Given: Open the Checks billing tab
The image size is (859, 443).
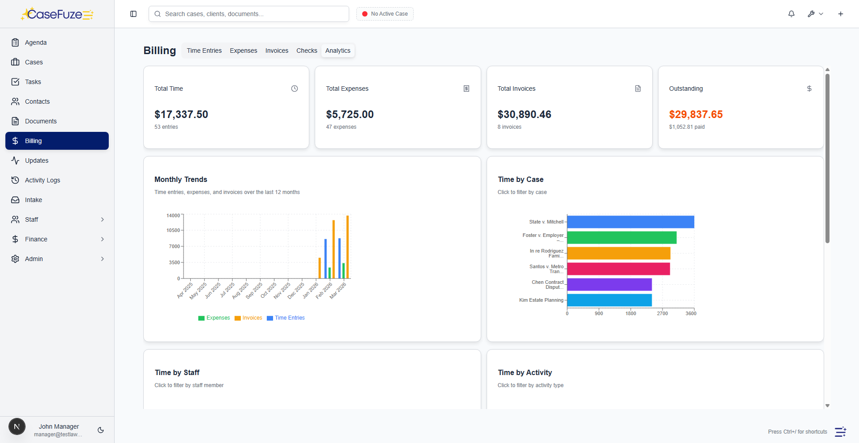Looking at the screenshot, I should tap(306, 51).
